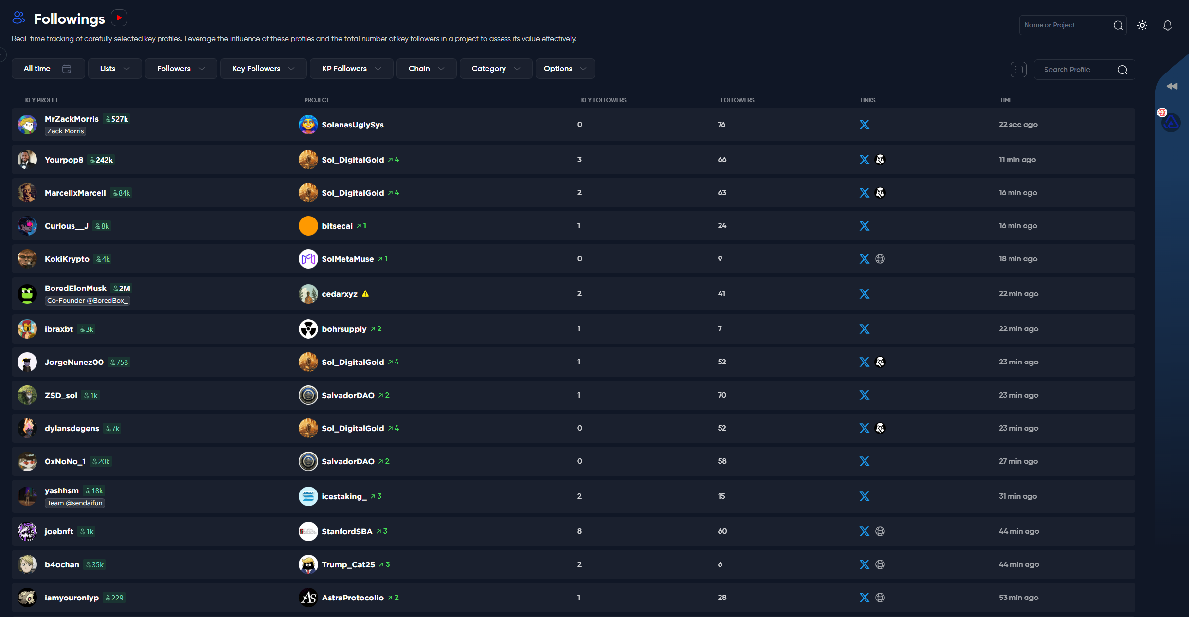Open the Chain dropdown filter

point(426,69)
